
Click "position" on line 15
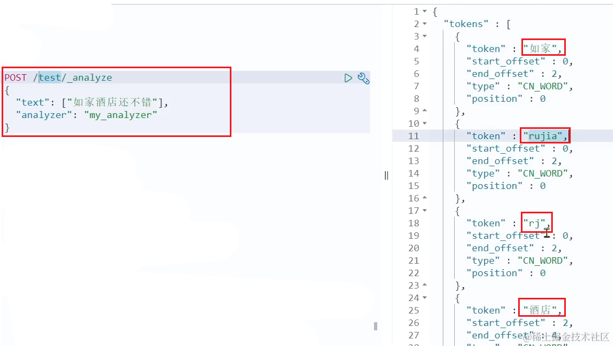pyautogui.click(x=494, y=186)
